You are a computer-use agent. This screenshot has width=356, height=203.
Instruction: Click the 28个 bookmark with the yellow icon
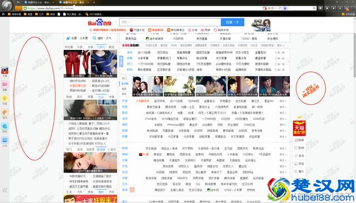click(94, 14)
